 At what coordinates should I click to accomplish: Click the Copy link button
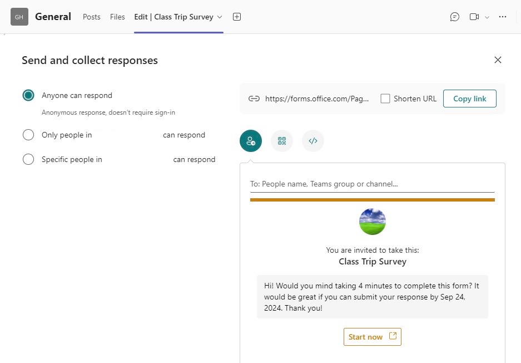(469, 99)
